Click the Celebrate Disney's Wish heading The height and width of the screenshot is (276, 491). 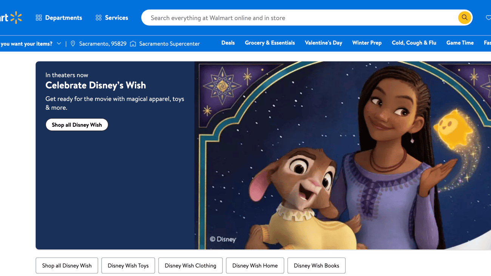[x=96, y=85]
